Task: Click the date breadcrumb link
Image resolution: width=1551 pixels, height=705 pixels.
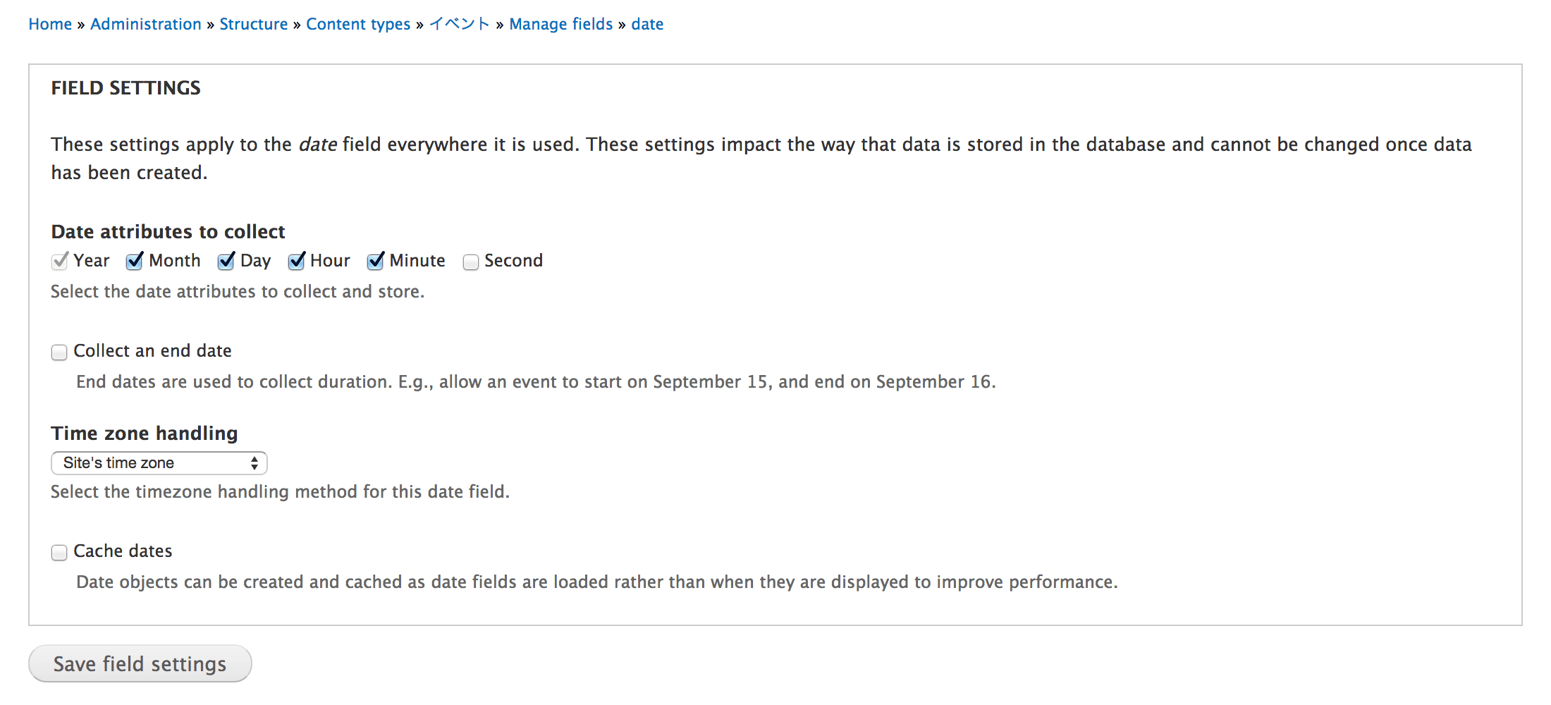Action: pos(647,24)
